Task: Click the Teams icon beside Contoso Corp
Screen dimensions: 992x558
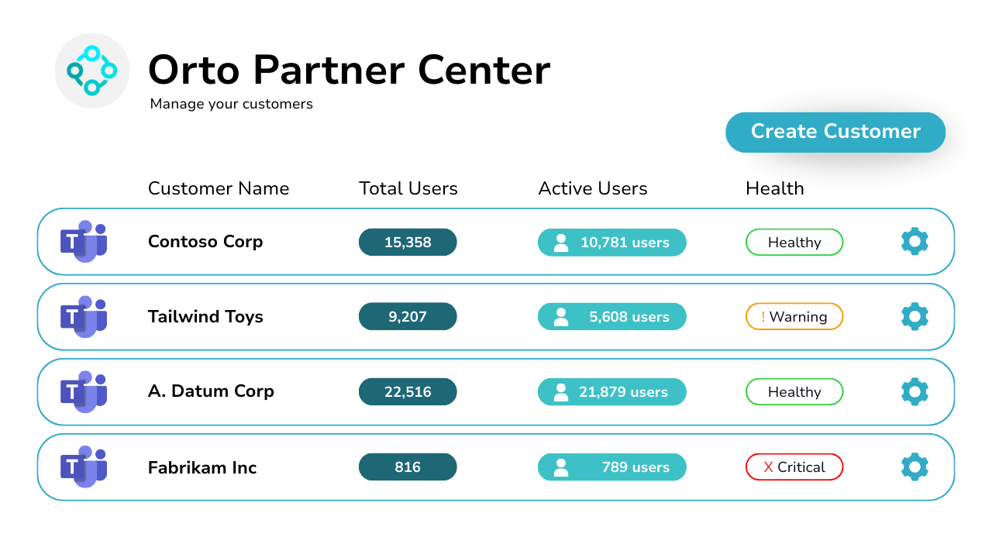Action: (83, 242)
